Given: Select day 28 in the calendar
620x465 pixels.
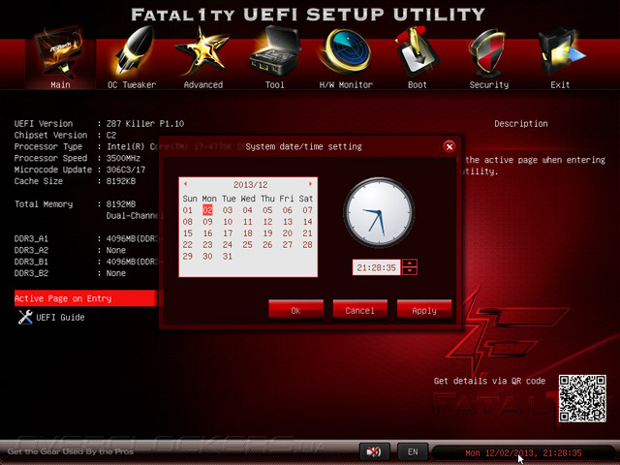Looking at the screenshot, I should tap(308, 244).
